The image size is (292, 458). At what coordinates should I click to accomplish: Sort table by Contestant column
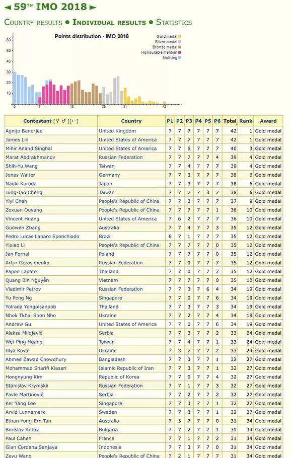(x=37, y=121)
